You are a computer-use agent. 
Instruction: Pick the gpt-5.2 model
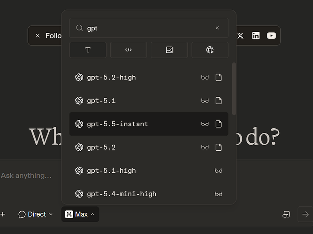[149, 147]
